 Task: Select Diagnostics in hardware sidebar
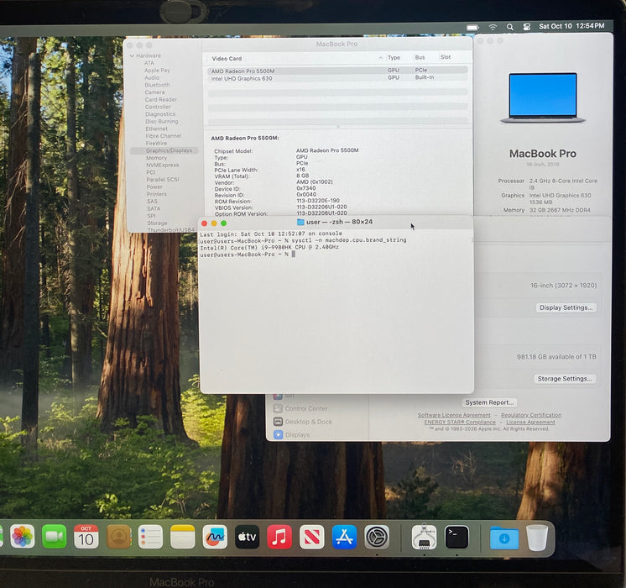click(x=160, y=114)
